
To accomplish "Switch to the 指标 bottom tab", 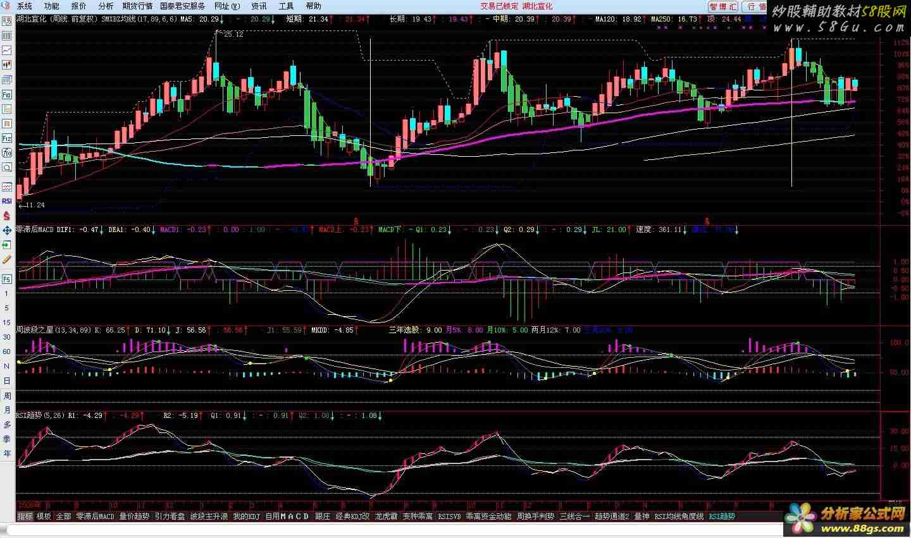I will (x=25, y=517).
